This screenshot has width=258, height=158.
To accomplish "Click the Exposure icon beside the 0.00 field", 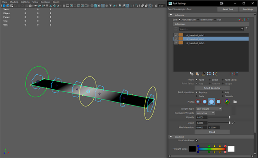I will click(x=156, y=6).
